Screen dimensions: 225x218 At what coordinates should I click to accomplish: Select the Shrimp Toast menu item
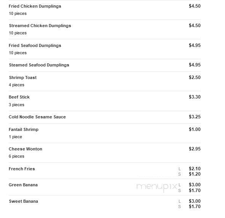[23, 78]
